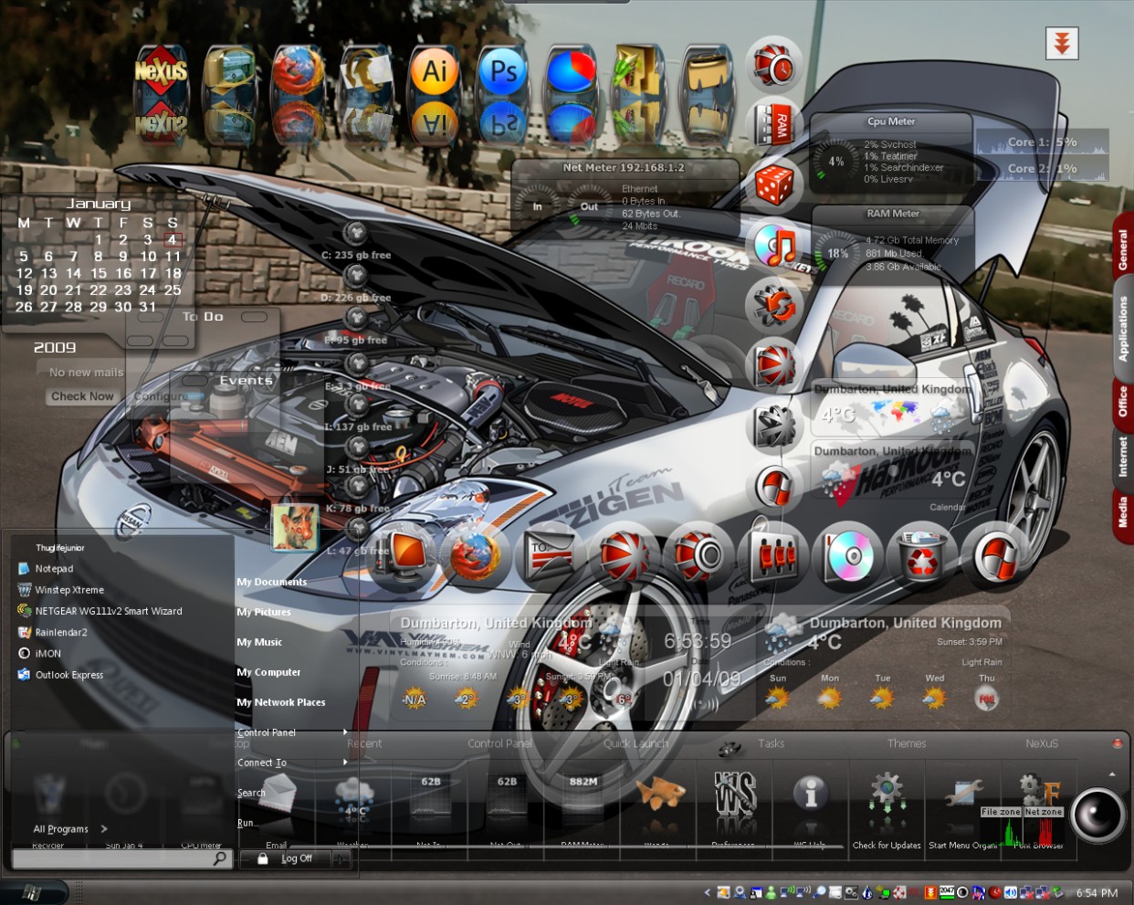This screenshot has width=1134, height=905.
Task: Switch to the Applications side tab
Action: [x=1123, y=328]
